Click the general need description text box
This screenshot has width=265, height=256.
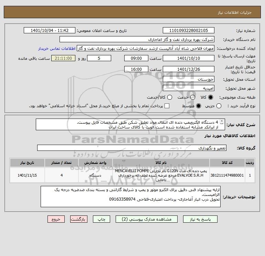click(x=130, y=124)
